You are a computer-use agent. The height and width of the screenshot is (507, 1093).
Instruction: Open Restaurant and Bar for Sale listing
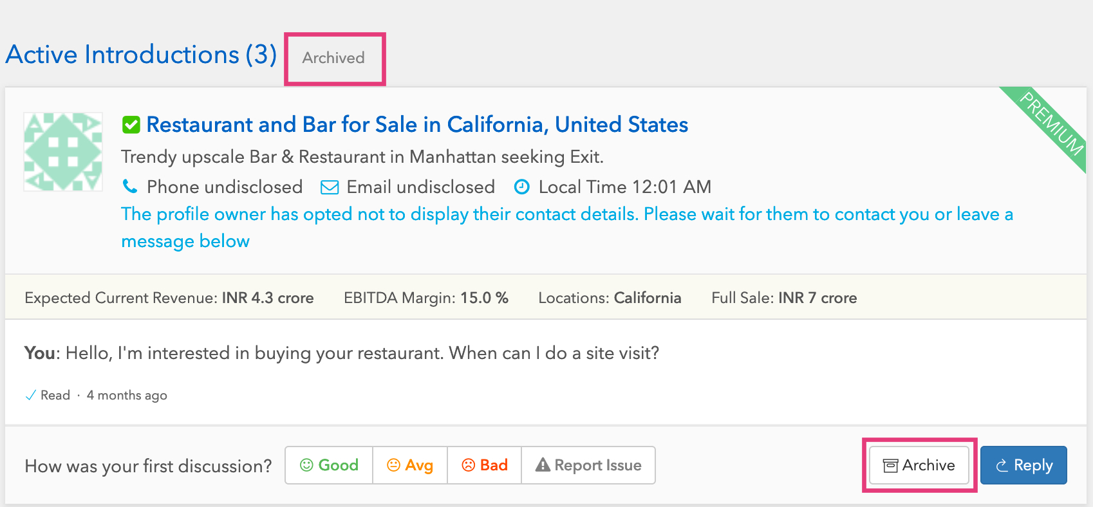tap(417, 124)
